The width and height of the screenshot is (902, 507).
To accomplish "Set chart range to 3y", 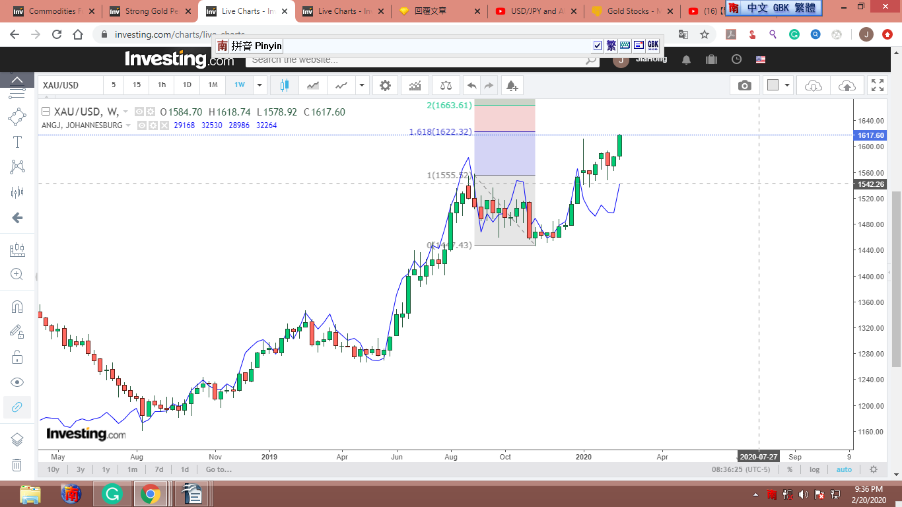I will tap(81, 469).
